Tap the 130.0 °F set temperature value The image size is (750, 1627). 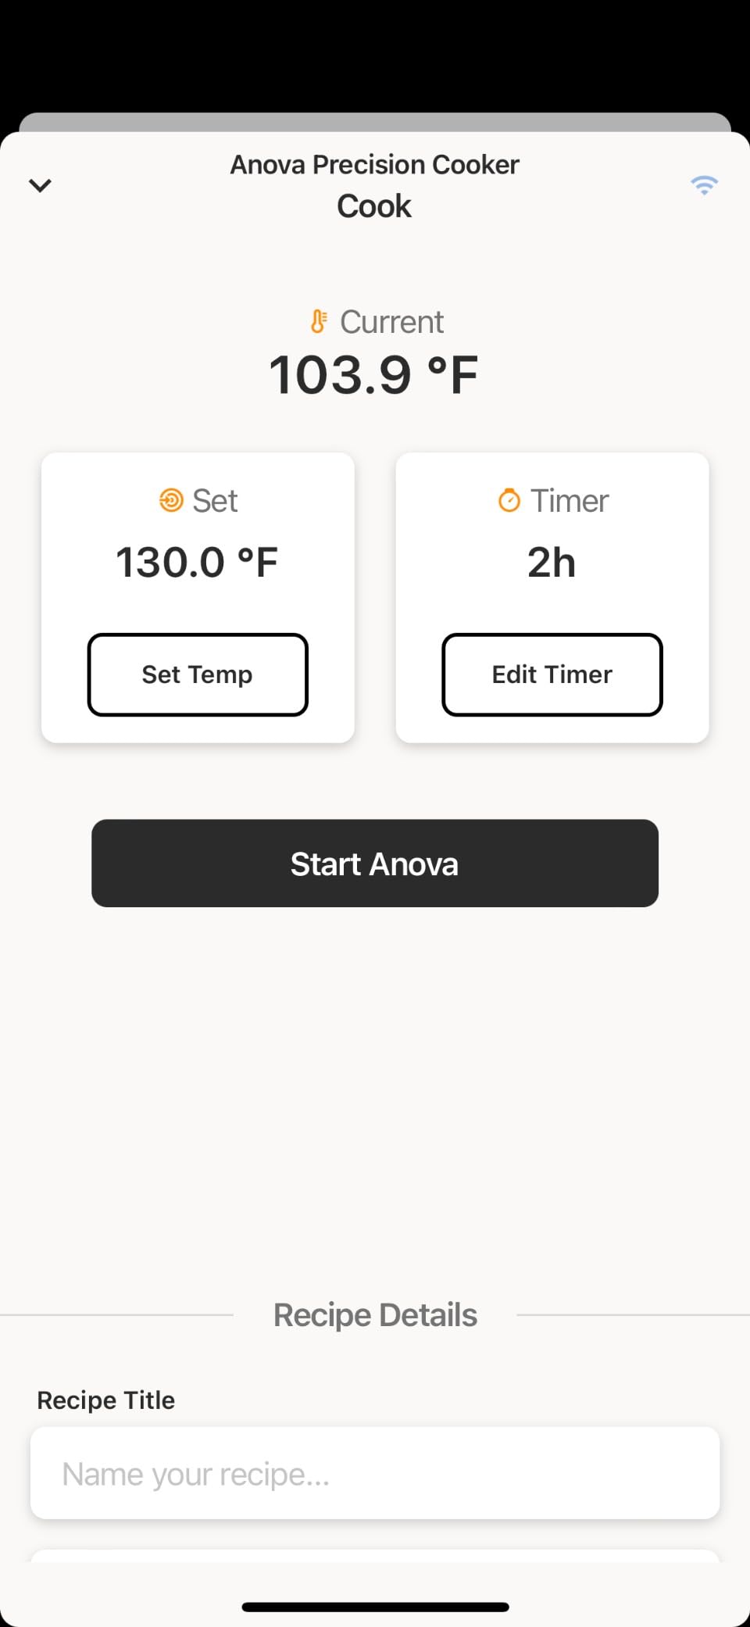coord(197,563)
